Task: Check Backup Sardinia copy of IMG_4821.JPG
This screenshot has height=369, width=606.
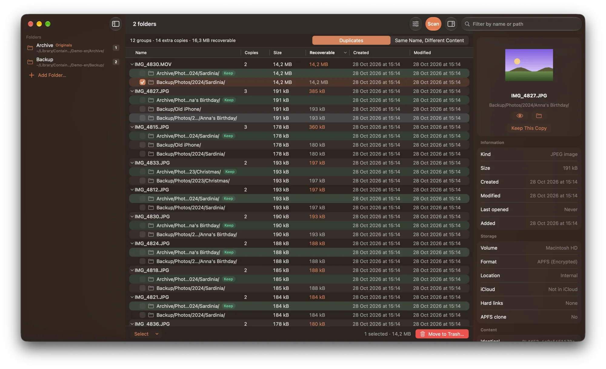Action: 142,315
